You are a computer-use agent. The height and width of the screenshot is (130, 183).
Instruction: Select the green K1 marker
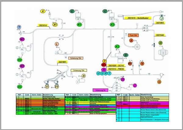coord(80,24)
